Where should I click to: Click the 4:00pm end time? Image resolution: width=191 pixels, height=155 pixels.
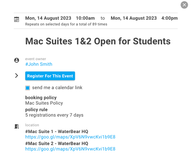170,18
